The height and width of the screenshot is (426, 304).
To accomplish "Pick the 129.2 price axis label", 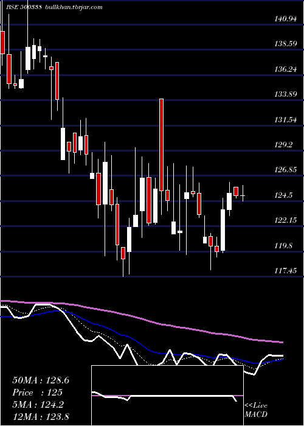I will (283, 145).
